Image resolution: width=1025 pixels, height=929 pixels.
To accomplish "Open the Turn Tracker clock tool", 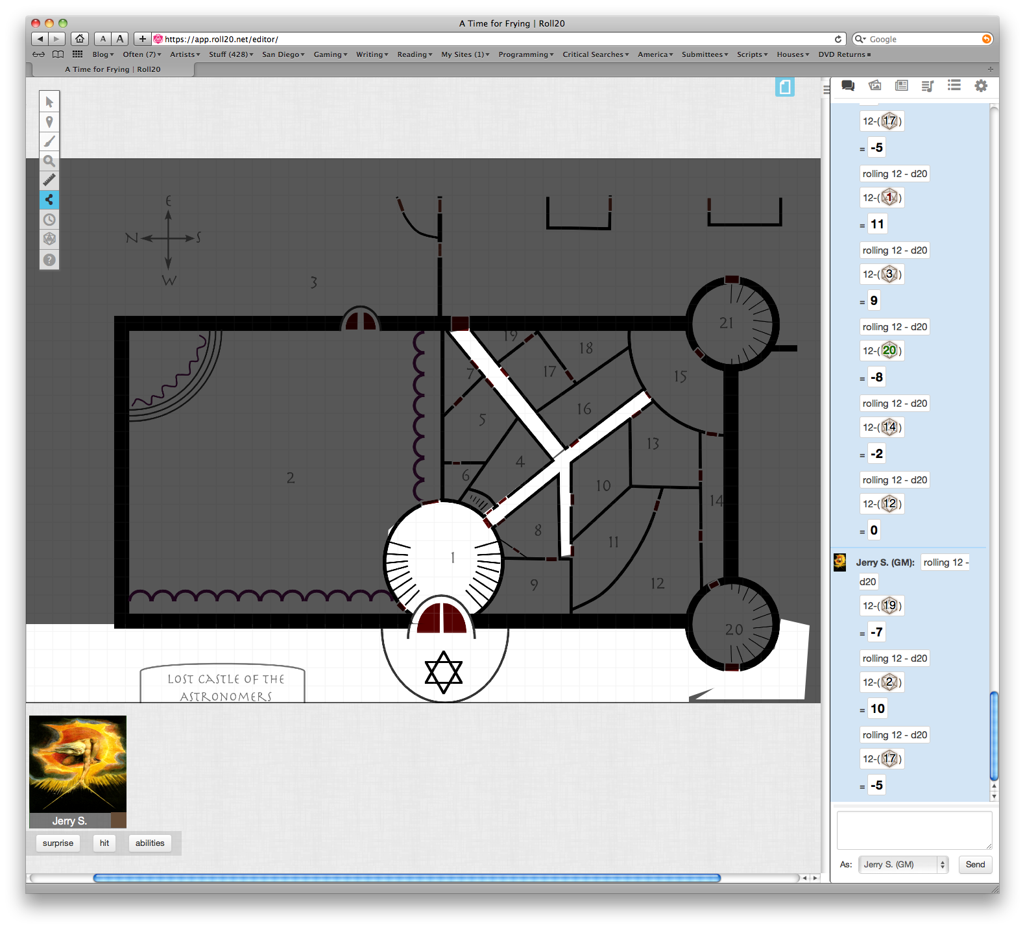I will pyautogui.click(x=49, y=220).
